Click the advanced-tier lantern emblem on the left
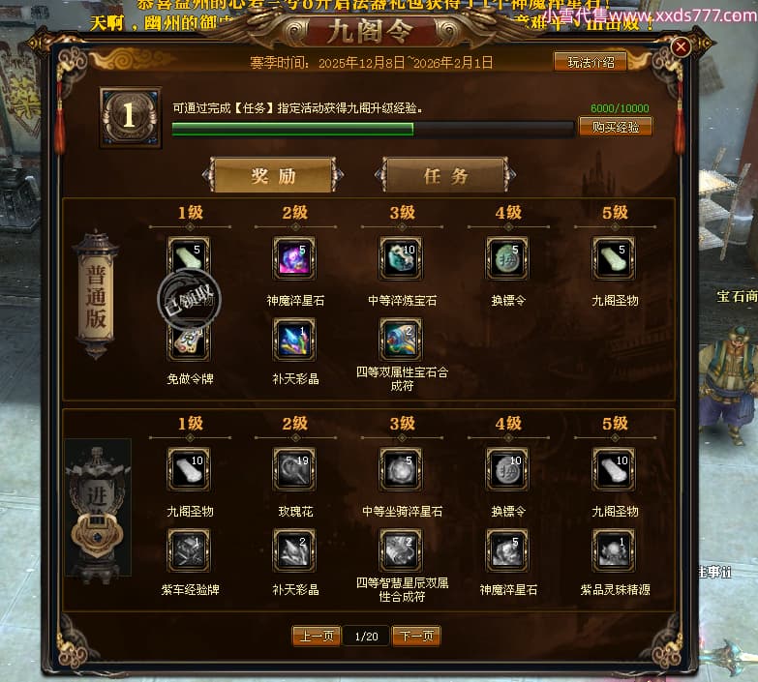Image resolution: width=758 pixels, height=682 pixels. pyautogui.click(x=98, y=507)
